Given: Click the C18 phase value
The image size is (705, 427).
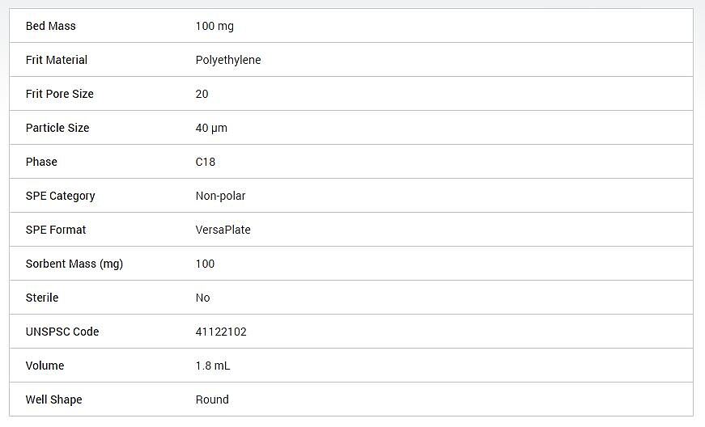Looking at the screenshot, I should tap(206, 162).
